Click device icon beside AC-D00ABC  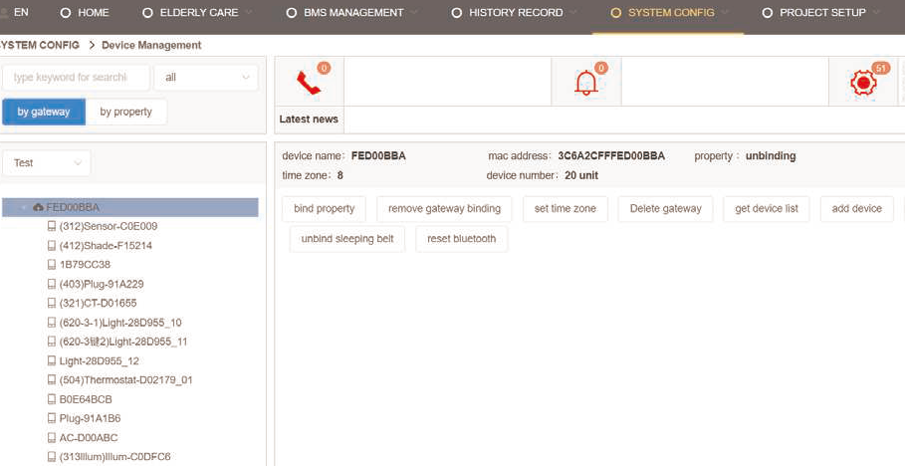pos(52,438)
